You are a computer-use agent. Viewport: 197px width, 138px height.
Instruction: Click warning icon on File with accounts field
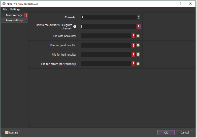tap(133, 36)
